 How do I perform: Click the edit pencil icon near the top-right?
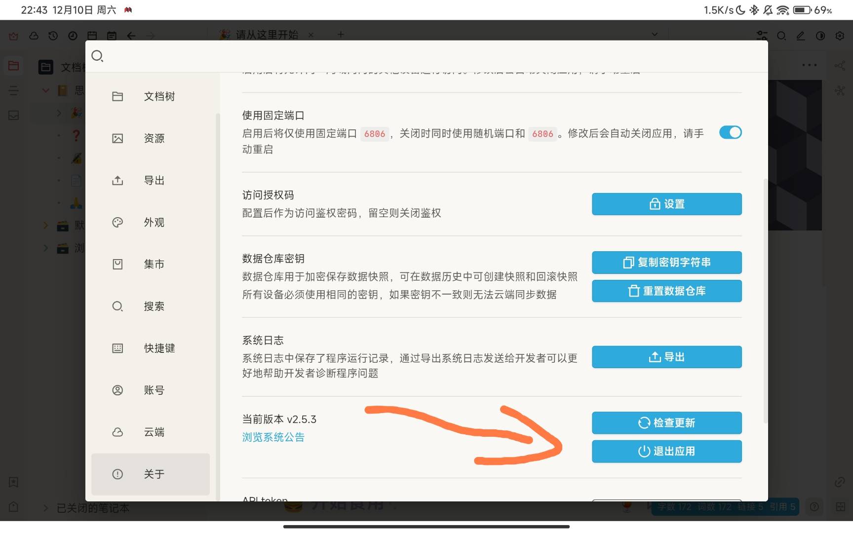[800, 36]
